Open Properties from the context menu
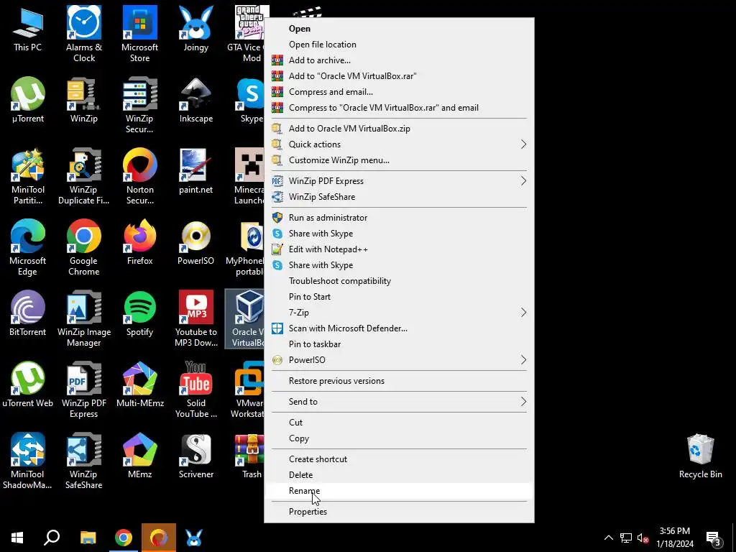Viewport: 736px width, 552px height. click(x=399, y=512)
